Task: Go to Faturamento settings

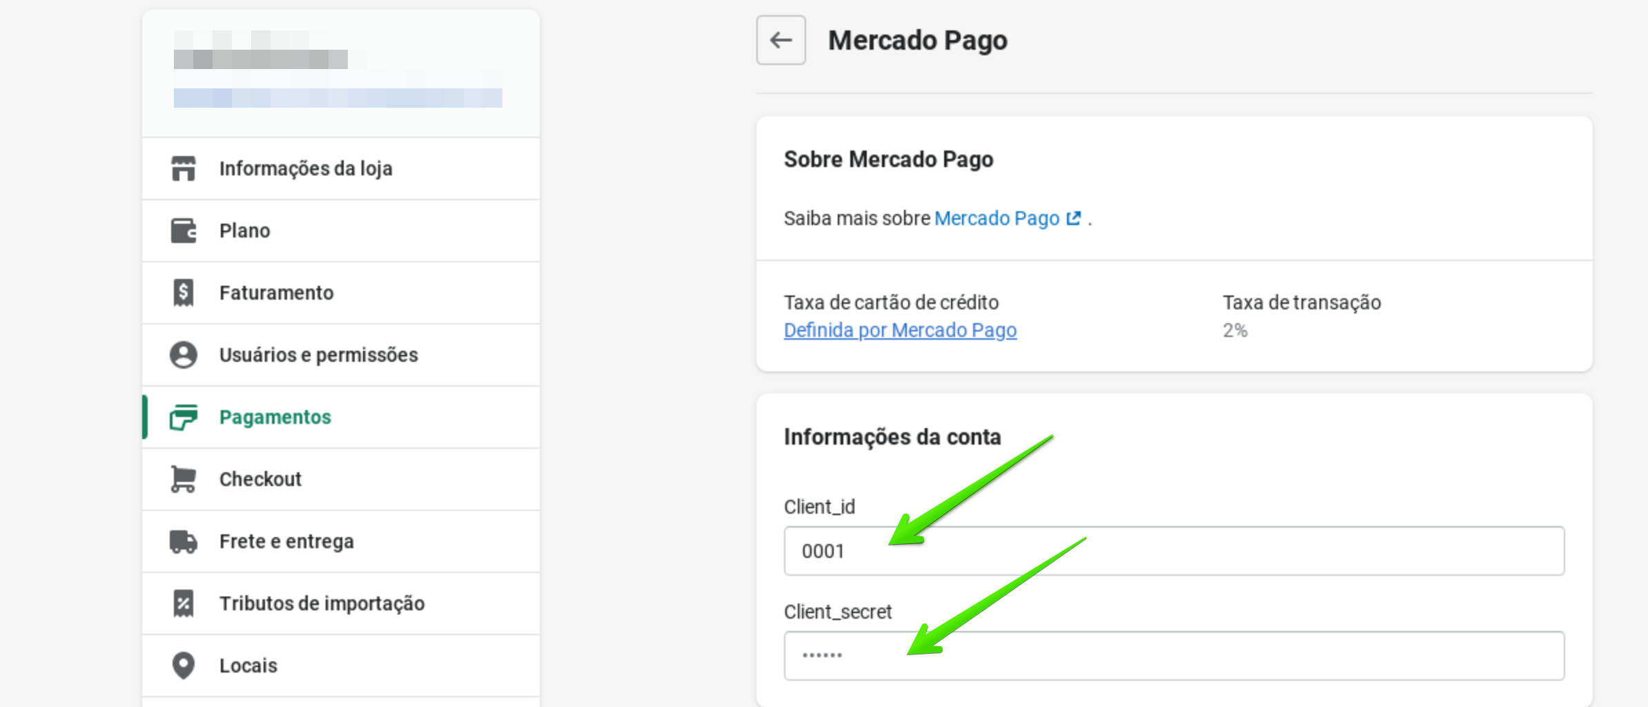Action: (341, 293)
